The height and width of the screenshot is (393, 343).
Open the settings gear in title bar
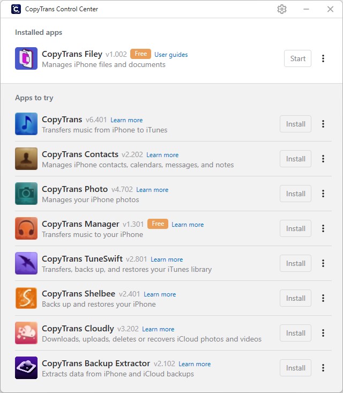point(282,9)
